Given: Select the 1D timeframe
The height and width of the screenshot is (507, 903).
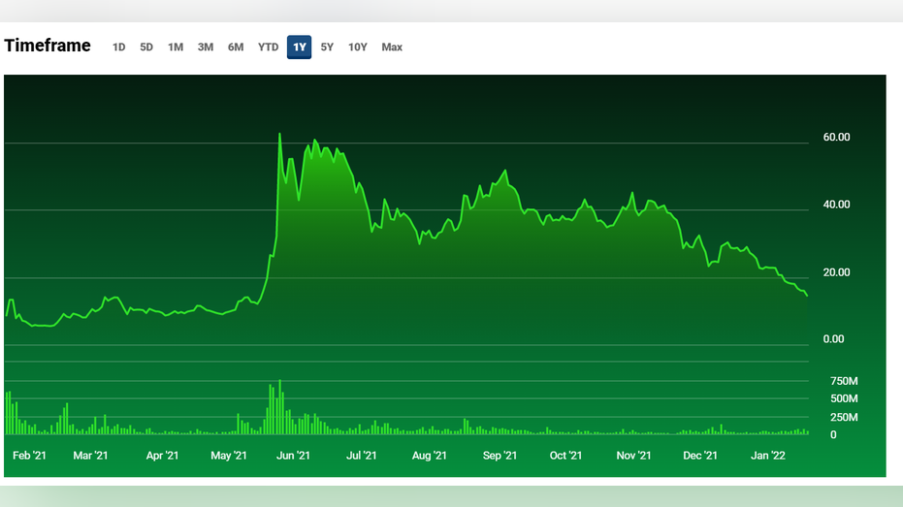Looking at the screenshot, I should tap(118, 48).
